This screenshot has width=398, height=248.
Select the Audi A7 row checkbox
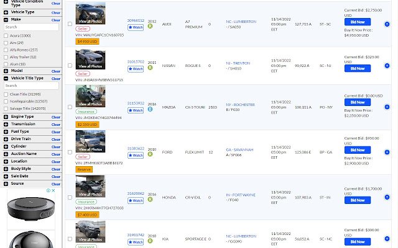pyautogui.click(x=70, y=24)
